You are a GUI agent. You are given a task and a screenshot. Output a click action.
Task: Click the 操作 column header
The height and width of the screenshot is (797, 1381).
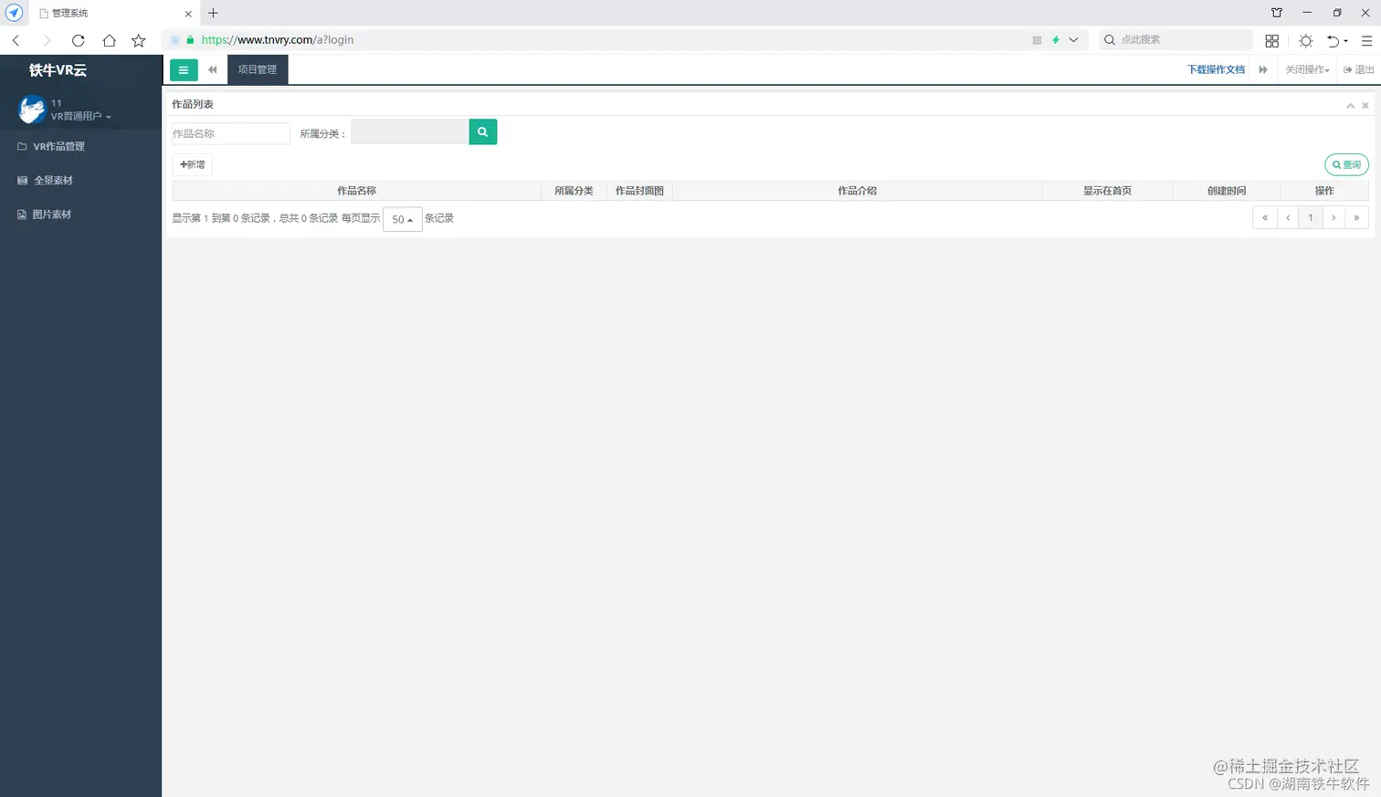click(1324, 191)
